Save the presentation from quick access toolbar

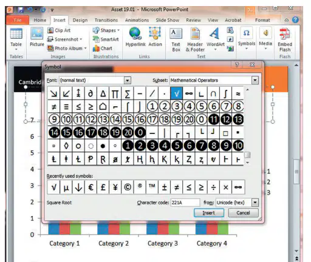[x=21, y=10]
